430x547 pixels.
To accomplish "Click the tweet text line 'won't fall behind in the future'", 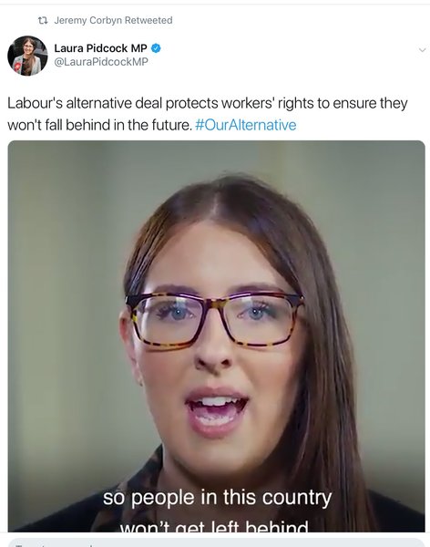I will coord(99,125).
